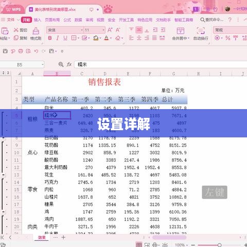This screenshot has width=247, height=247.
Task: Click the justify alignment icon
Action: (x=154, y=38)
